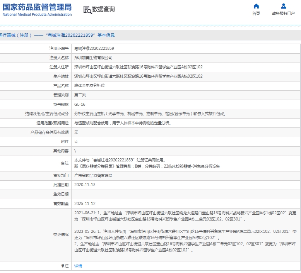The height and width of the screenshot is (273, 301).
Task: Select the 生产地址 address value
Action: [x=139, y=76]
